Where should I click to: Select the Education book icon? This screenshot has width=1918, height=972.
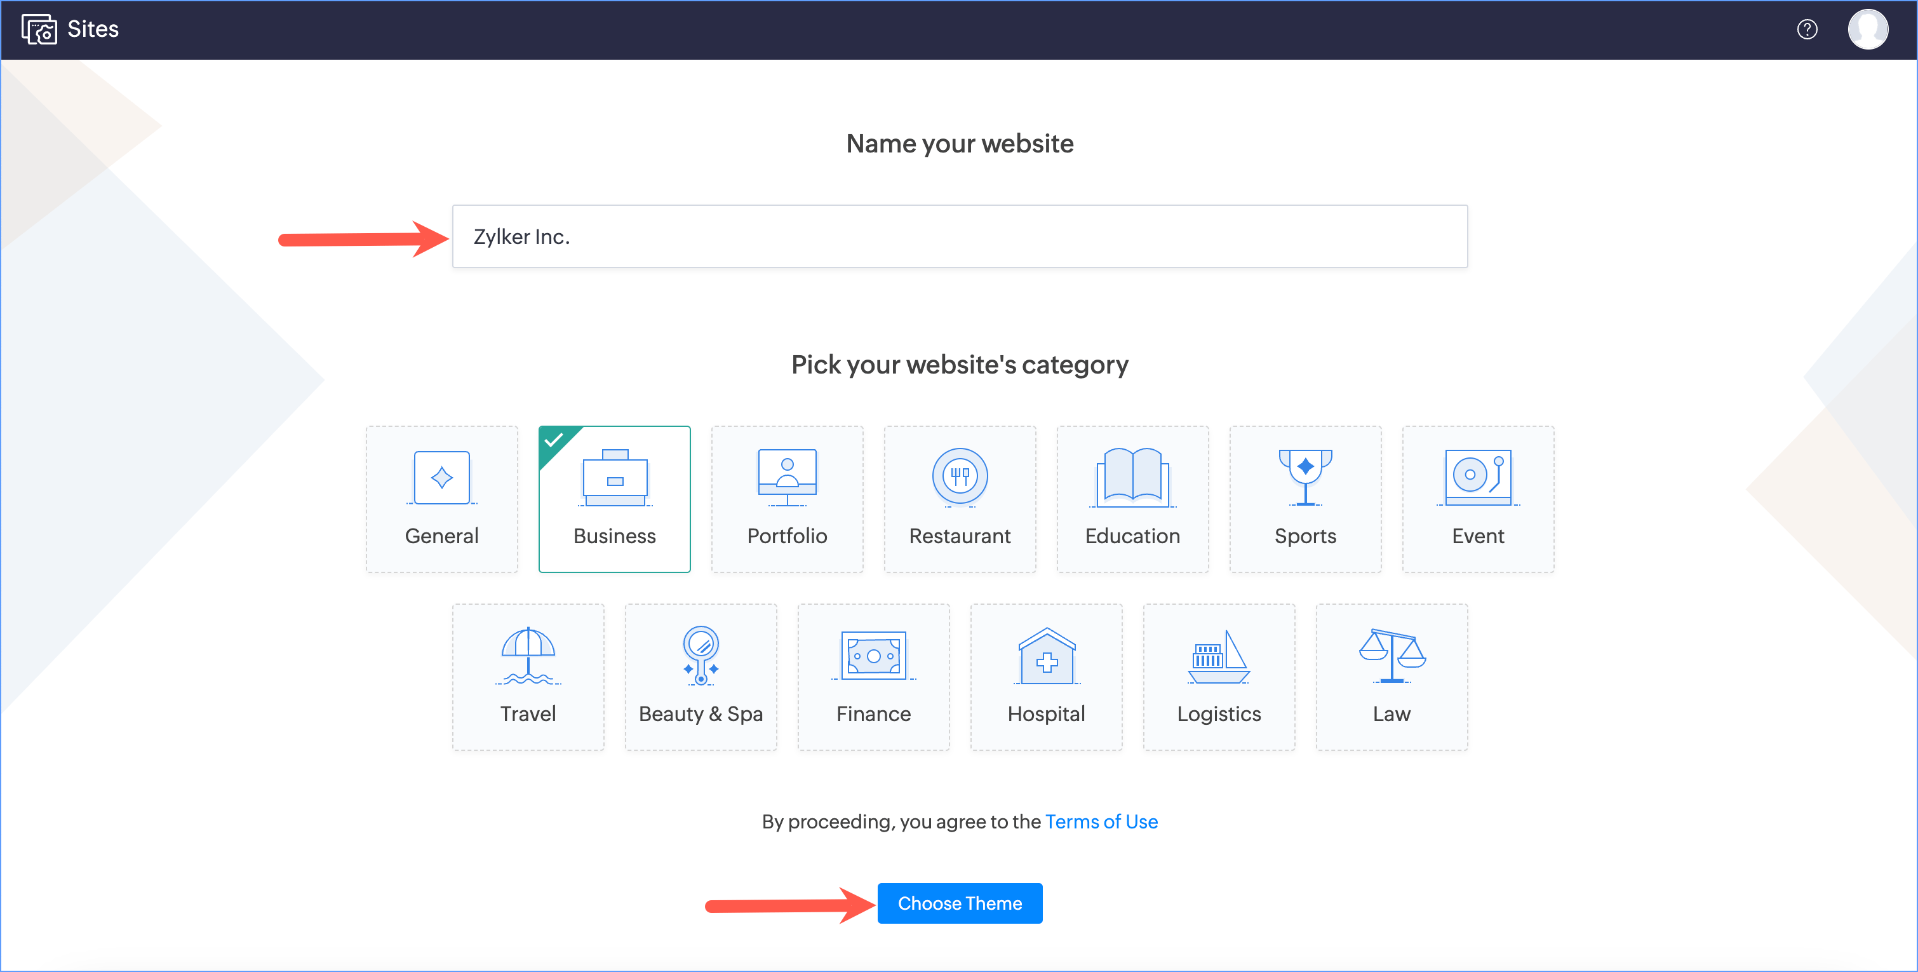[x=1132, y=476]
